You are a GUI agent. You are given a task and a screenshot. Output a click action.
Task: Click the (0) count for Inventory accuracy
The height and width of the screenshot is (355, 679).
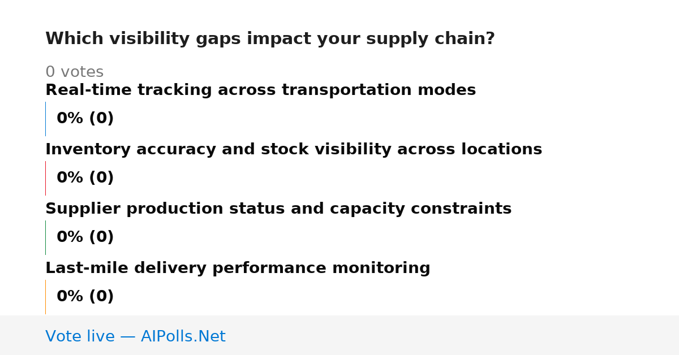[x=101, y=178]
